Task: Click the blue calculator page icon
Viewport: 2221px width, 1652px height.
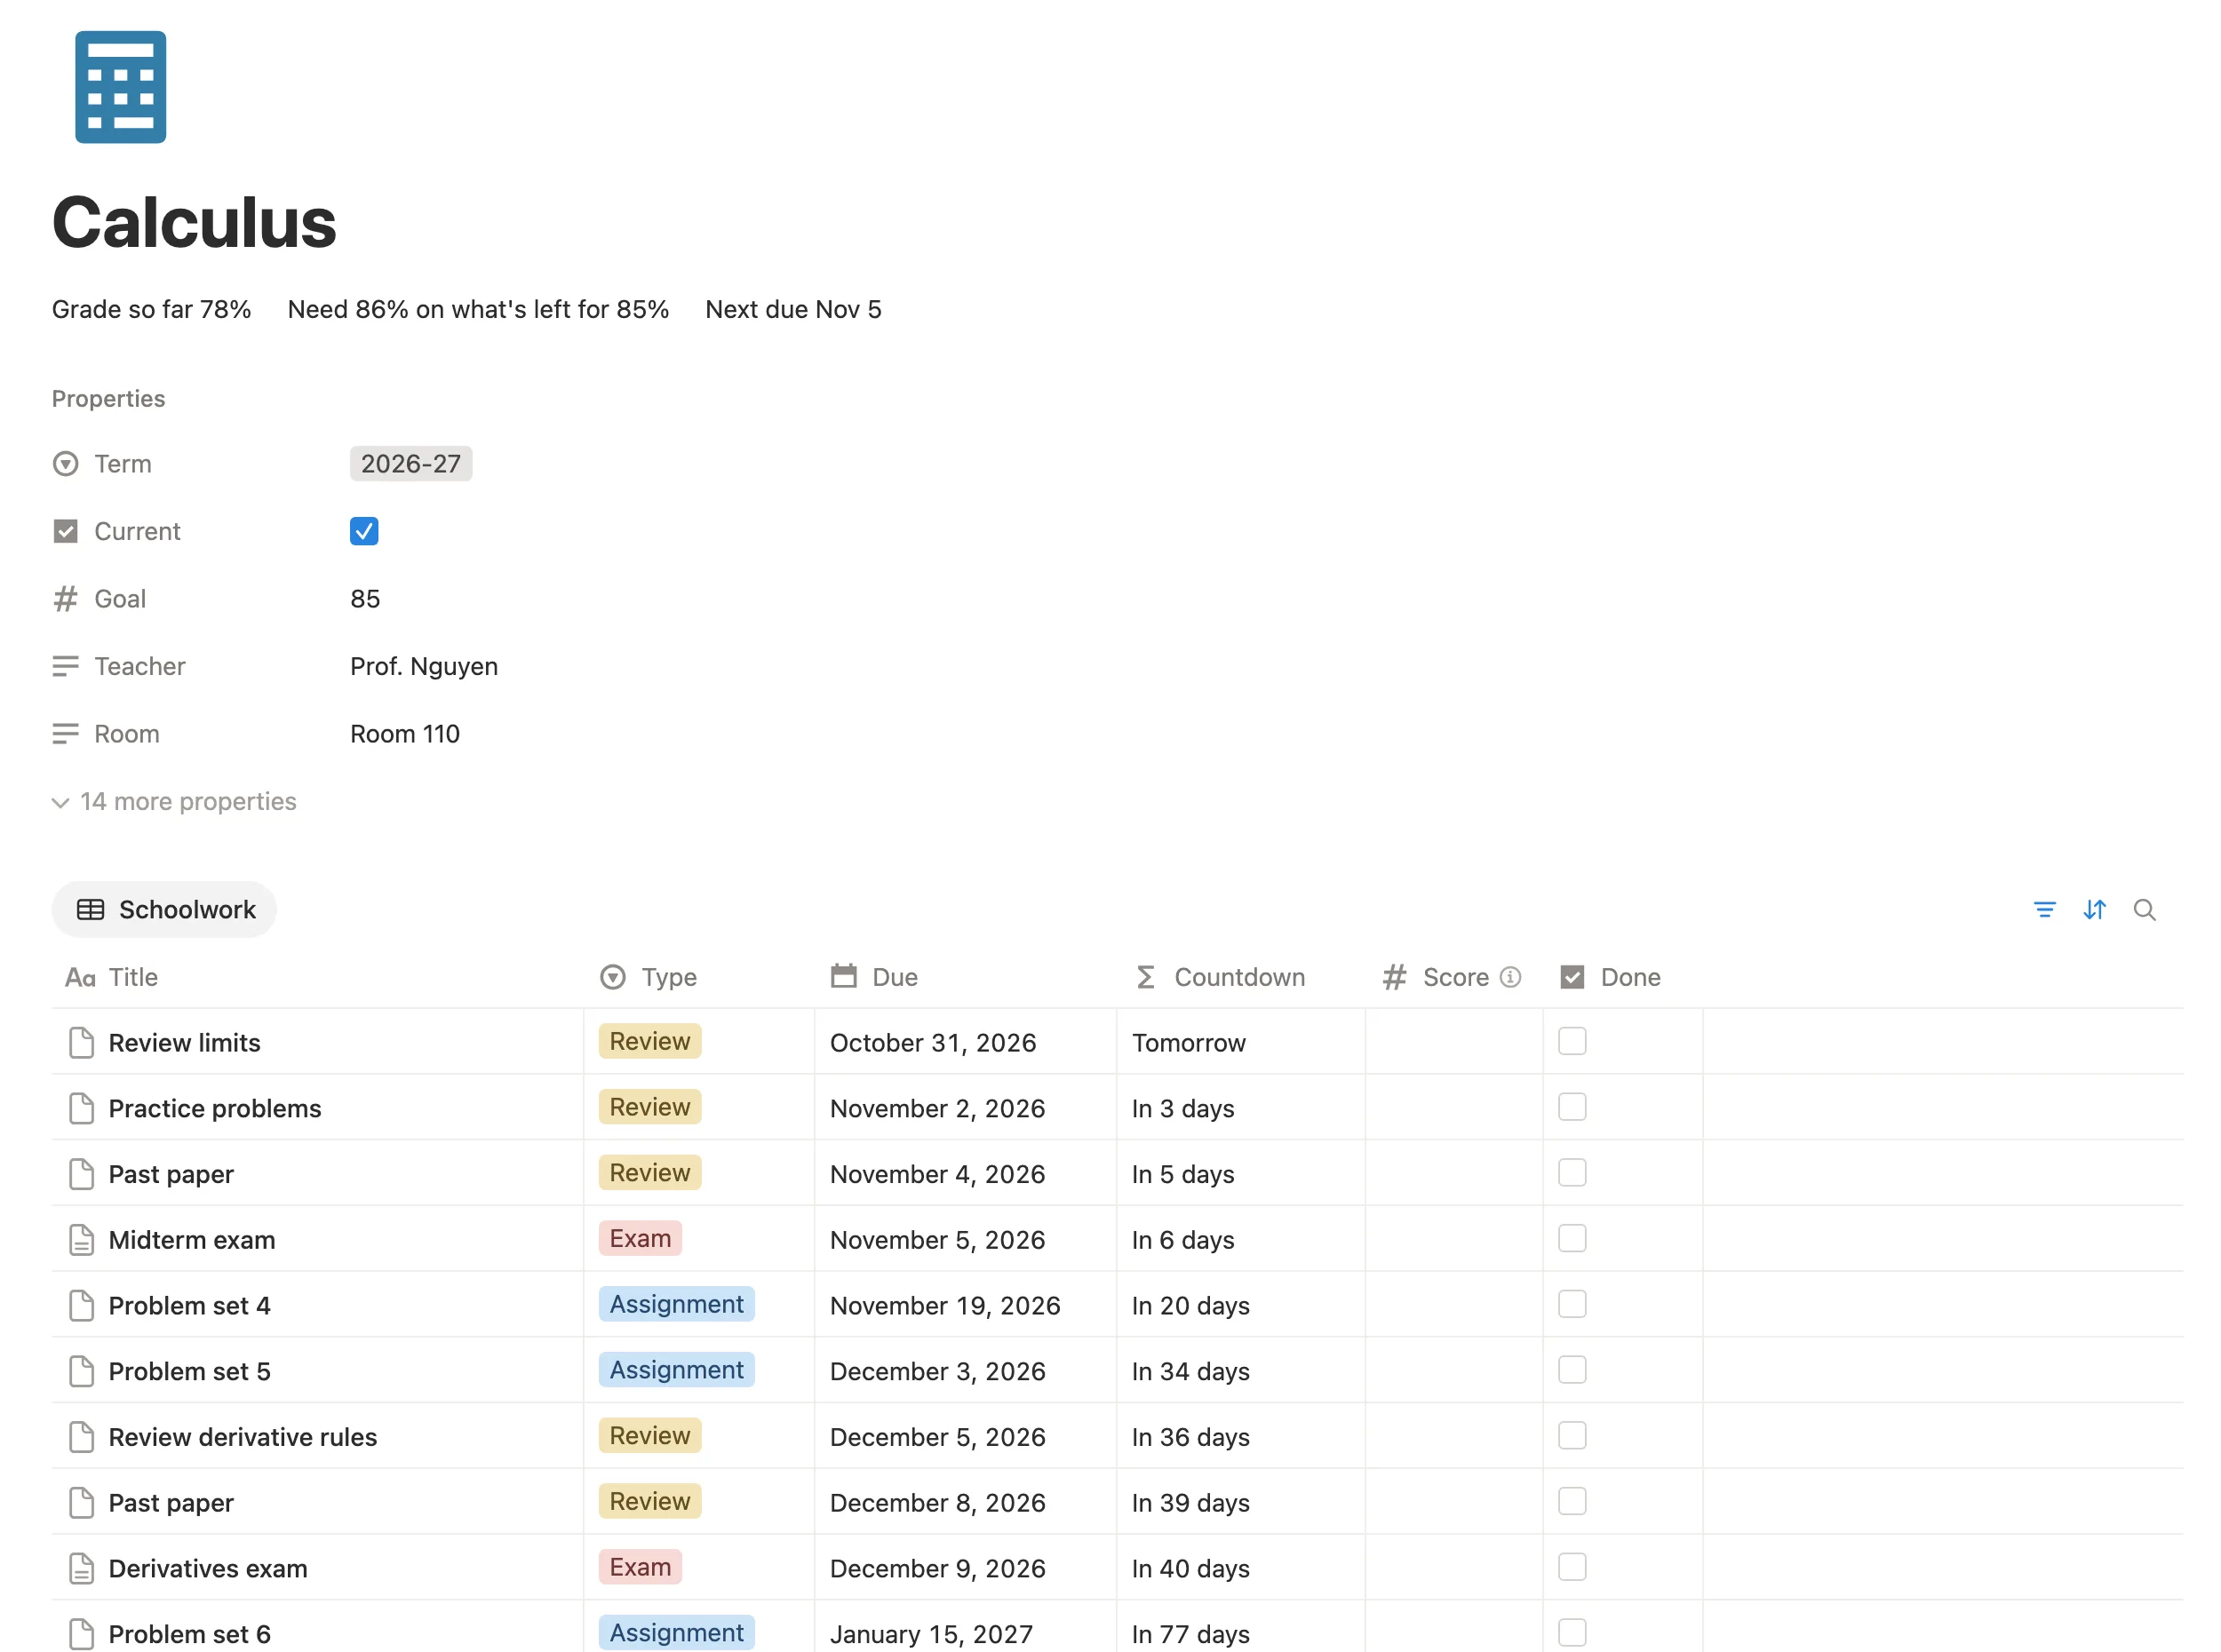Action: (120, 87)
